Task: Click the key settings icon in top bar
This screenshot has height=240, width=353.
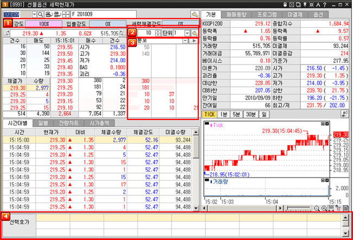Action: point(194,14)
